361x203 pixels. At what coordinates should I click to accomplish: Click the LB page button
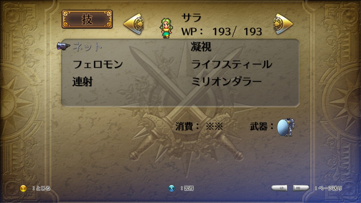pos(279,188)
